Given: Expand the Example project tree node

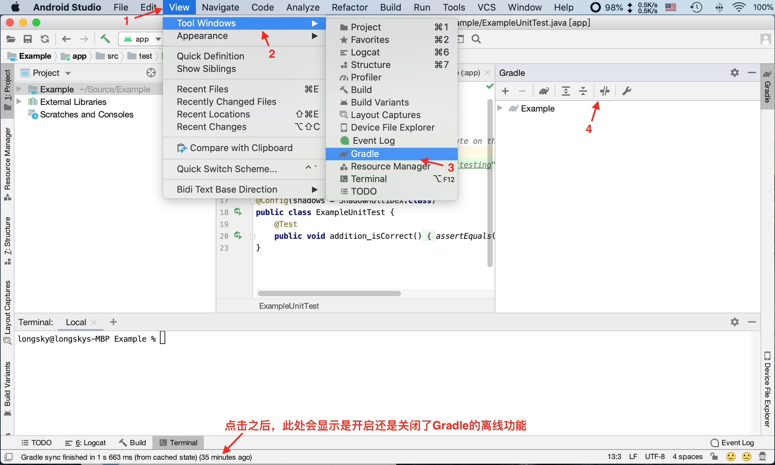Looking at the screenshot, I should tap(19, 89).
